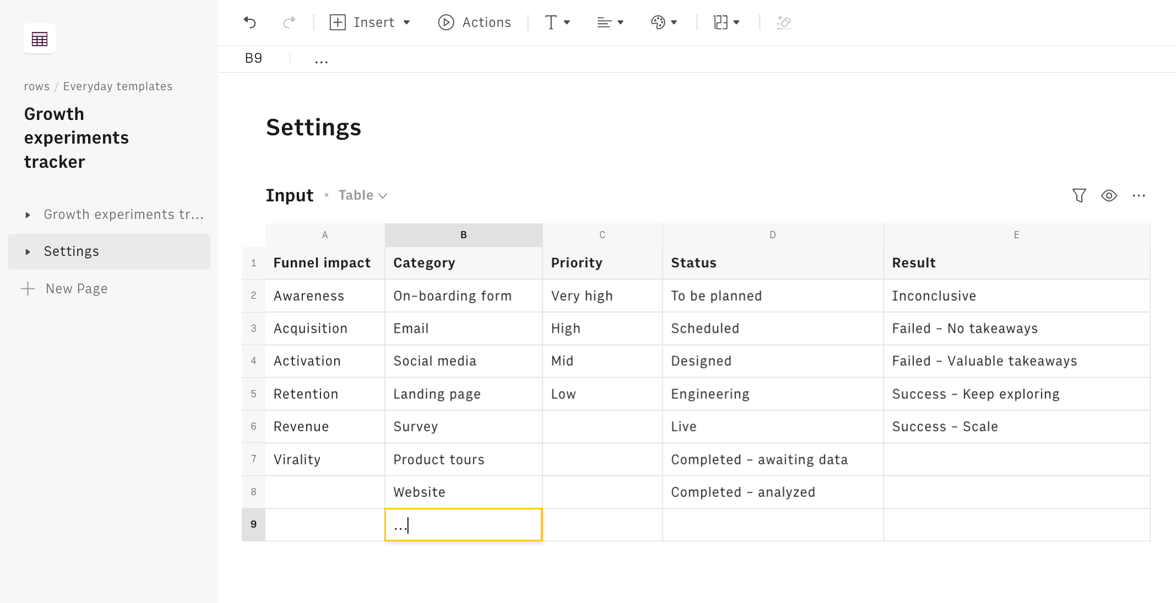Select column B header
This screenshot has height=603, width=1176.
point(464,235)
